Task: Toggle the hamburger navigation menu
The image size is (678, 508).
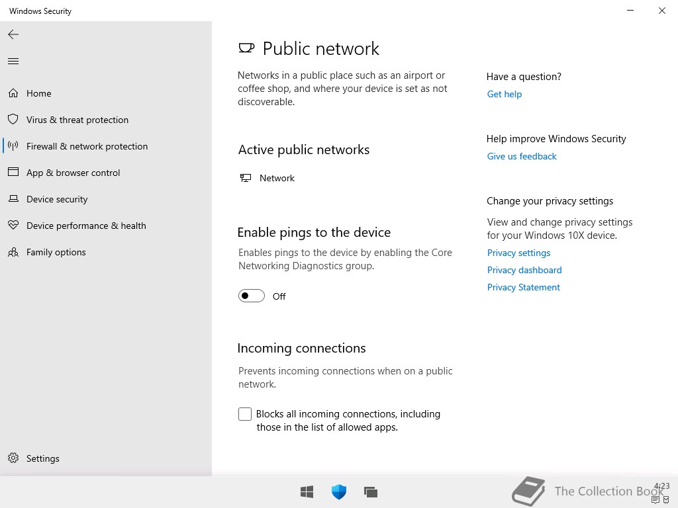Action: (13, 61)
